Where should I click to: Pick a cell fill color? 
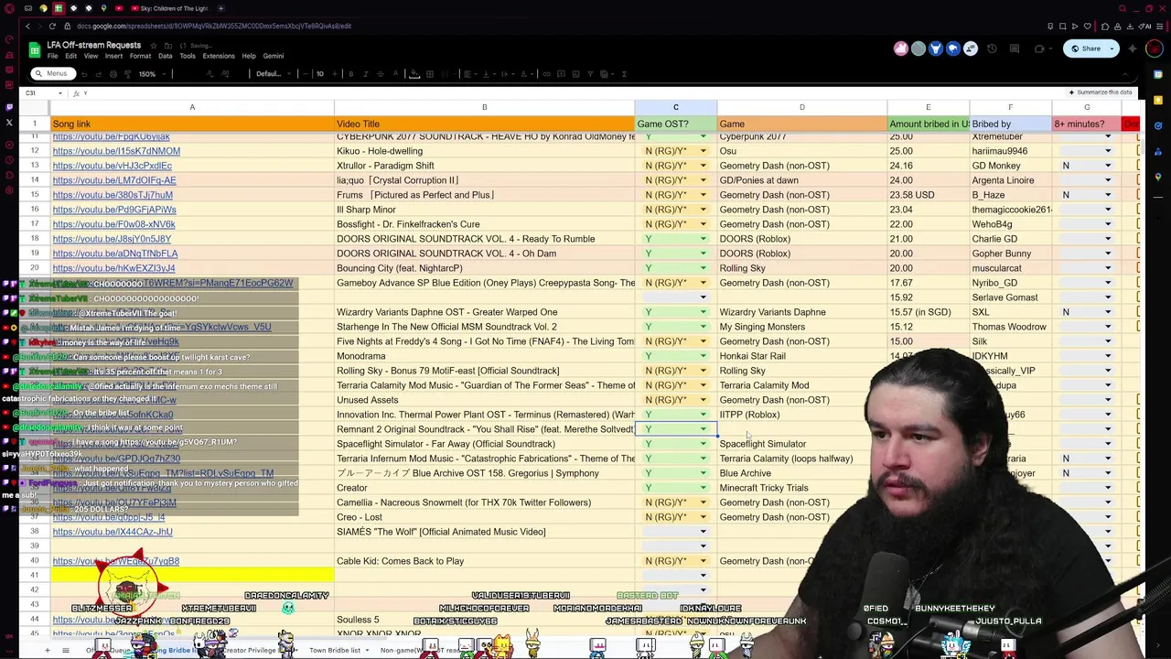pos(414,74)
